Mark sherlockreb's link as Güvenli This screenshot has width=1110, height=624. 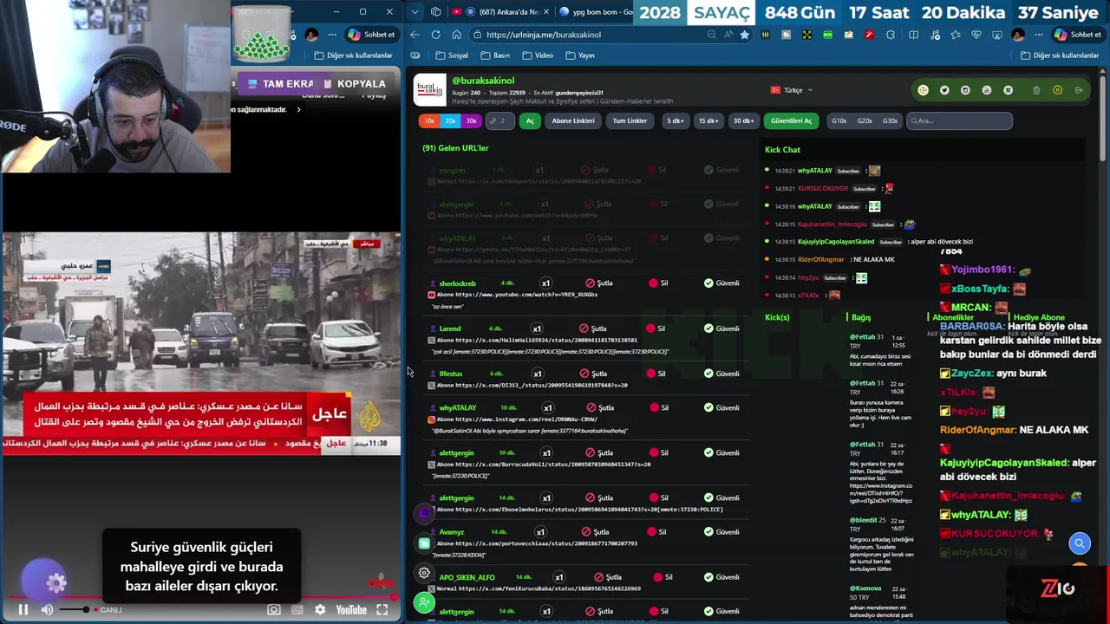click(721, 283)
